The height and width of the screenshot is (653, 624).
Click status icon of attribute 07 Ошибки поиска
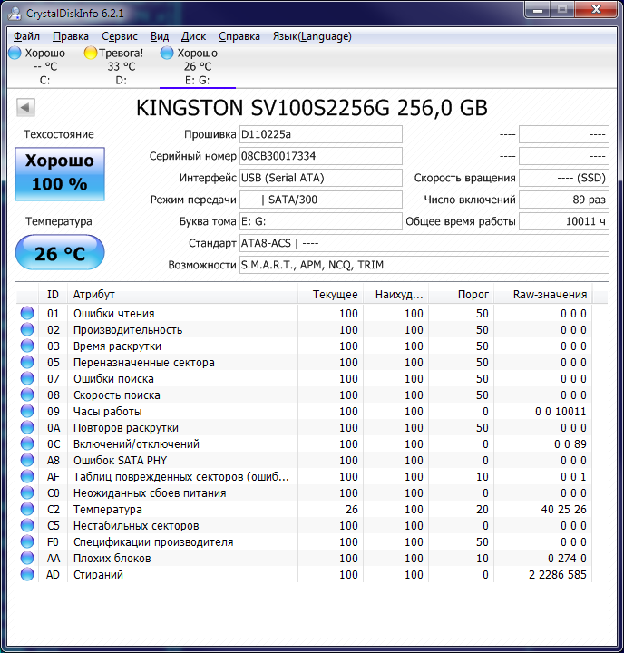click(x=27, y=378)
